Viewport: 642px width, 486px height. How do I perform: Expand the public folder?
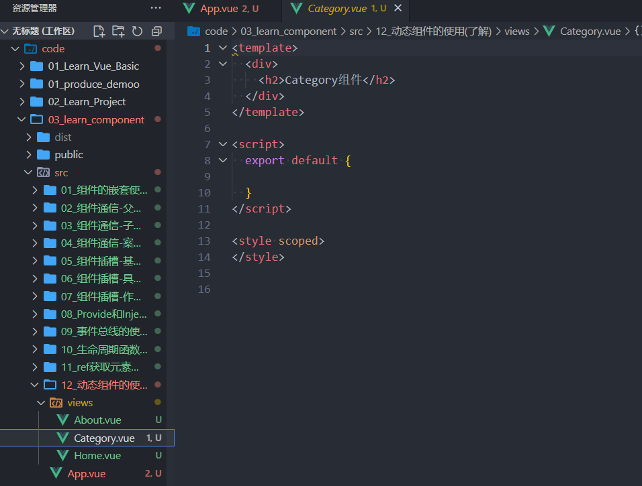click(x=29, y=154)
